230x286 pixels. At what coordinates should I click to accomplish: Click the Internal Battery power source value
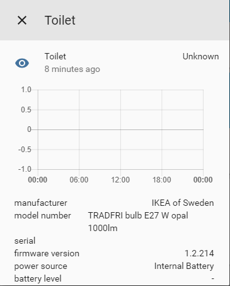point(184,266)
